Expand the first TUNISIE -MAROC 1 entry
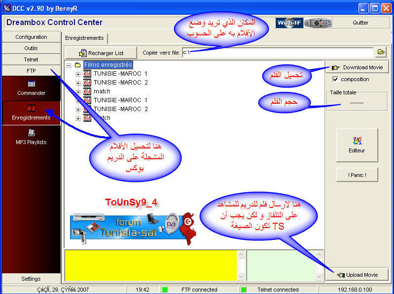The image size is (394, 294). pos(78,74)
